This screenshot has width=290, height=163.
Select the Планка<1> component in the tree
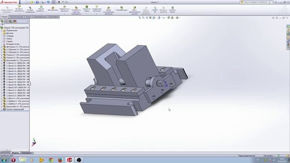point(16,55)
